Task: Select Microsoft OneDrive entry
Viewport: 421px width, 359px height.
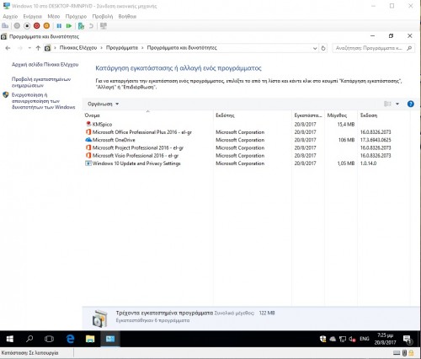Action: [114, 140]
